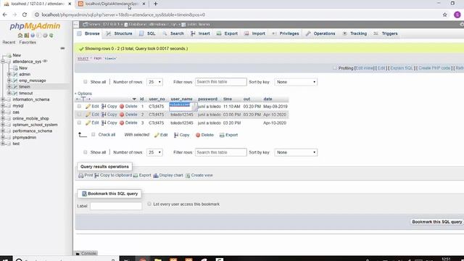Click the Edit pencil icon in With selected row
The image size is (464, 261).
tap(157, 135)
